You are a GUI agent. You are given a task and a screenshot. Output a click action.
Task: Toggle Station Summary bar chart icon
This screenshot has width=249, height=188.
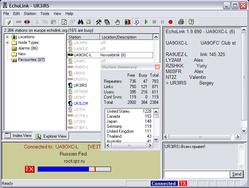(127, 22)
